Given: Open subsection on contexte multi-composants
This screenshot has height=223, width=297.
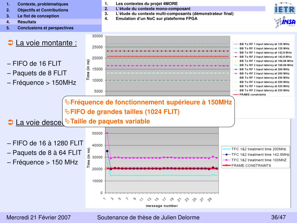Looking at the screenshot, I should (x=175, y=13).
